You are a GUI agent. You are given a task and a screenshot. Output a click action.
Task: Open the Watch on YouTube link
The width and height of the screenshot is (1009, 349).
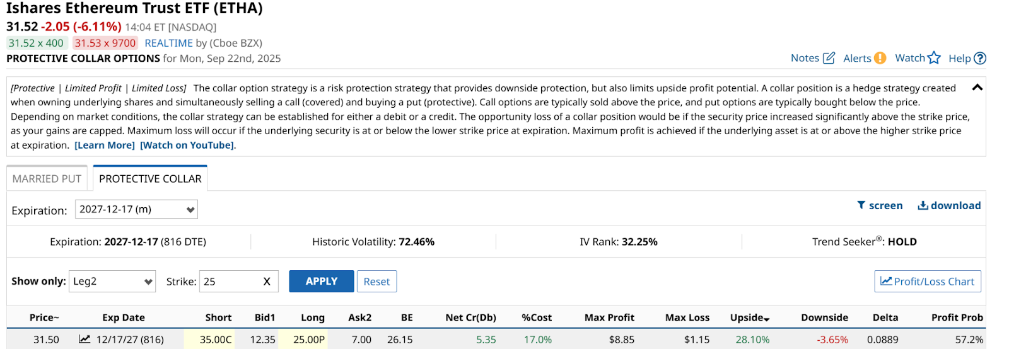187,145
